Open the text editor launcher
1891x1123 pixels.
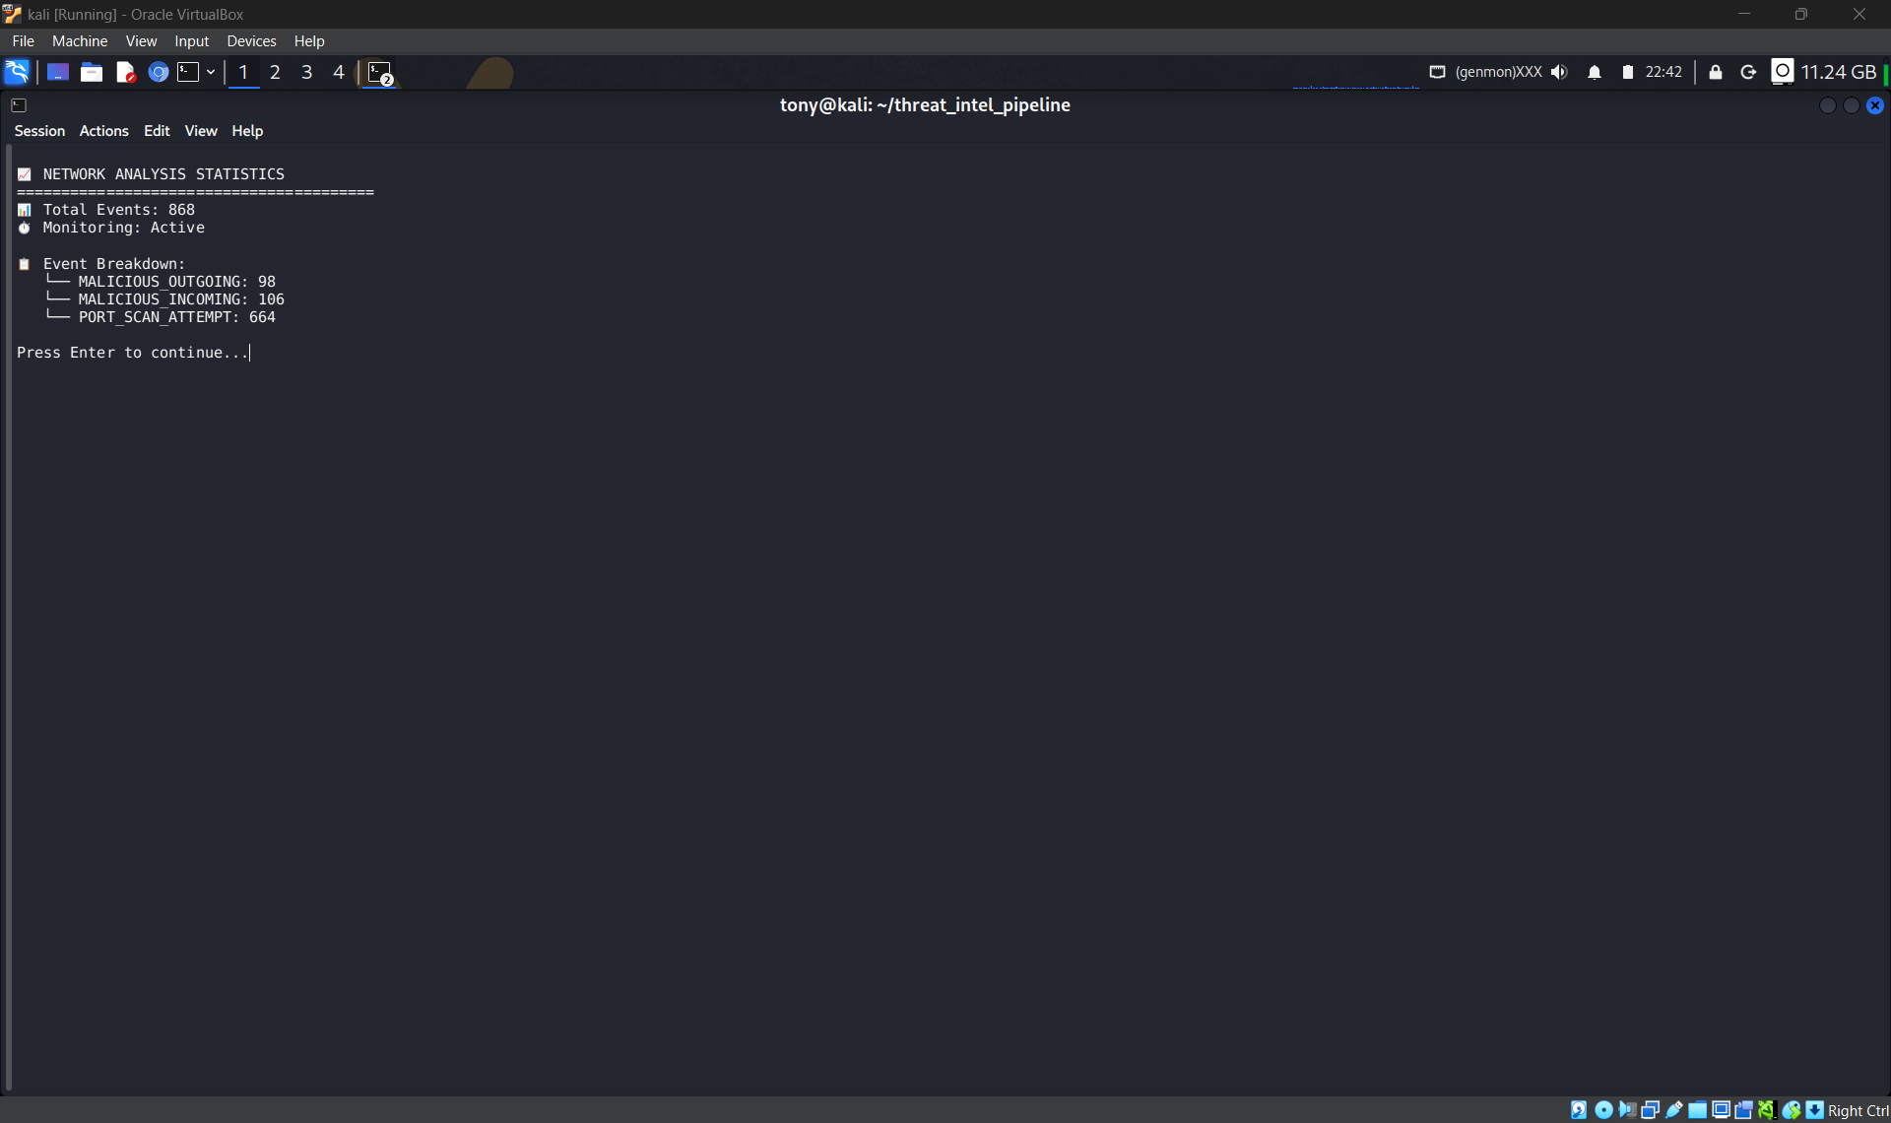tap(125, 72)
